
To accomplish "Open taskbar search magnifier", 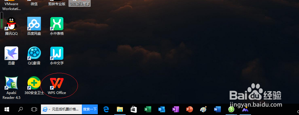I will coord(20,109).
